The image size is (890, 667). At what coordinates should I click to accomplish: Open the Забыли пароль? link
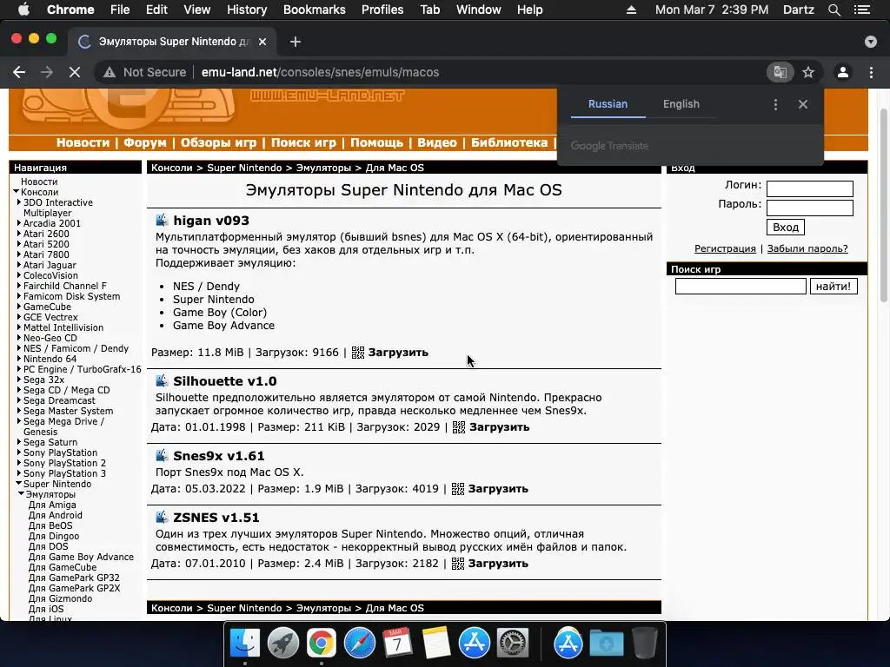point(807,249)
